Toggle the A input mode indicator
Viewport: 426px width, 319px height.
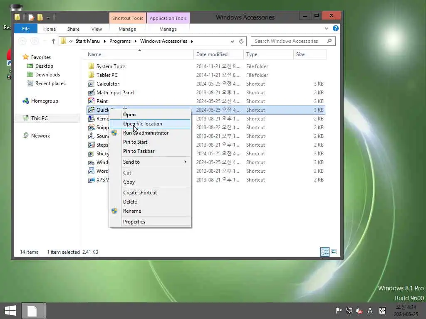[370, 311]
